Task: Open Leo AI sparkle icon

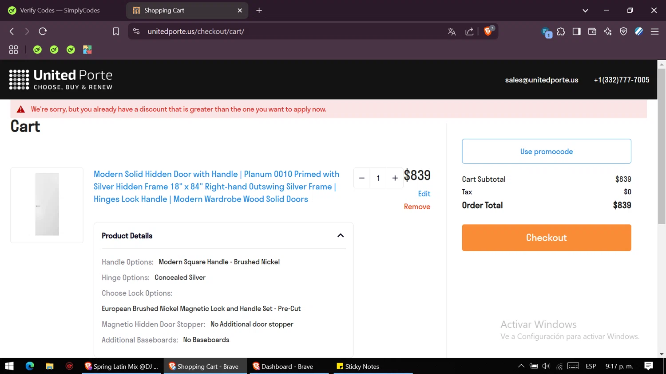Action: [608, 31]
